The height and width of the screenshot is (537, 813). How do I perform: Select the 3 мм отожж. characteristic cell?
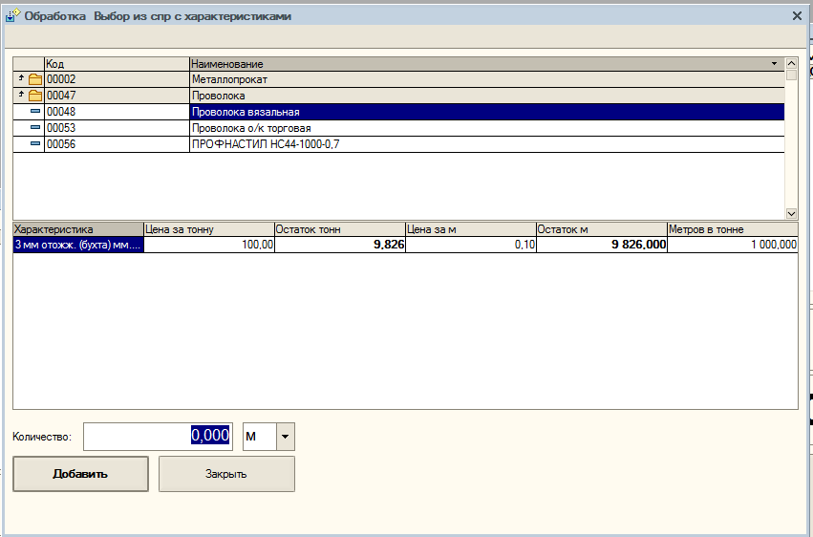click(77, 246)
